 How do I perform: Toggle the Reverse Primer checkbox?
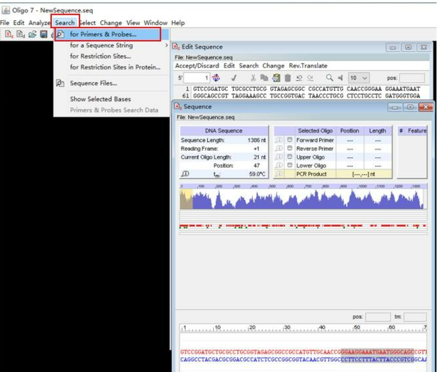point(290,148)
